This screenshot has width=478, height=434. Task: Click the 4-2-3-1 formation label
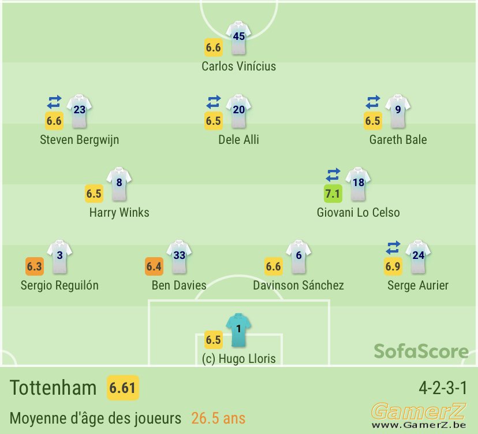[443, 388]
